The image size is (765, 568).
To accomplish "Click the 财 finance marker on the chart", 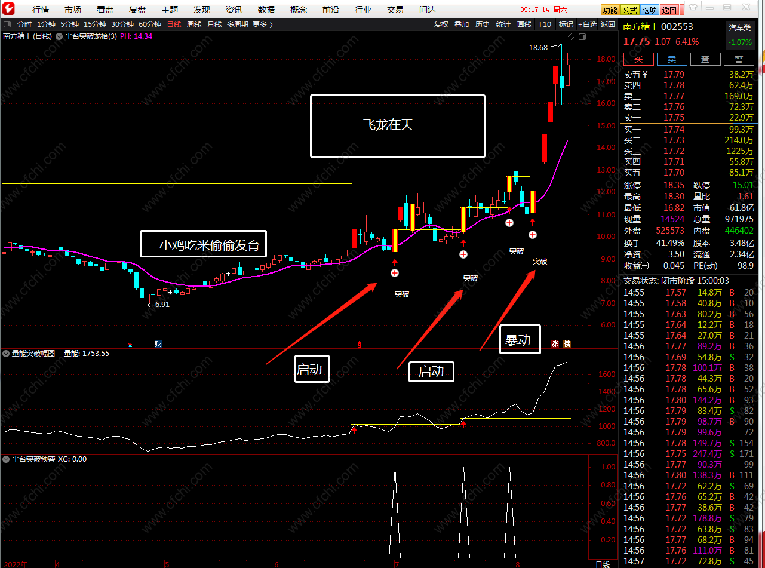I will 158,343.
